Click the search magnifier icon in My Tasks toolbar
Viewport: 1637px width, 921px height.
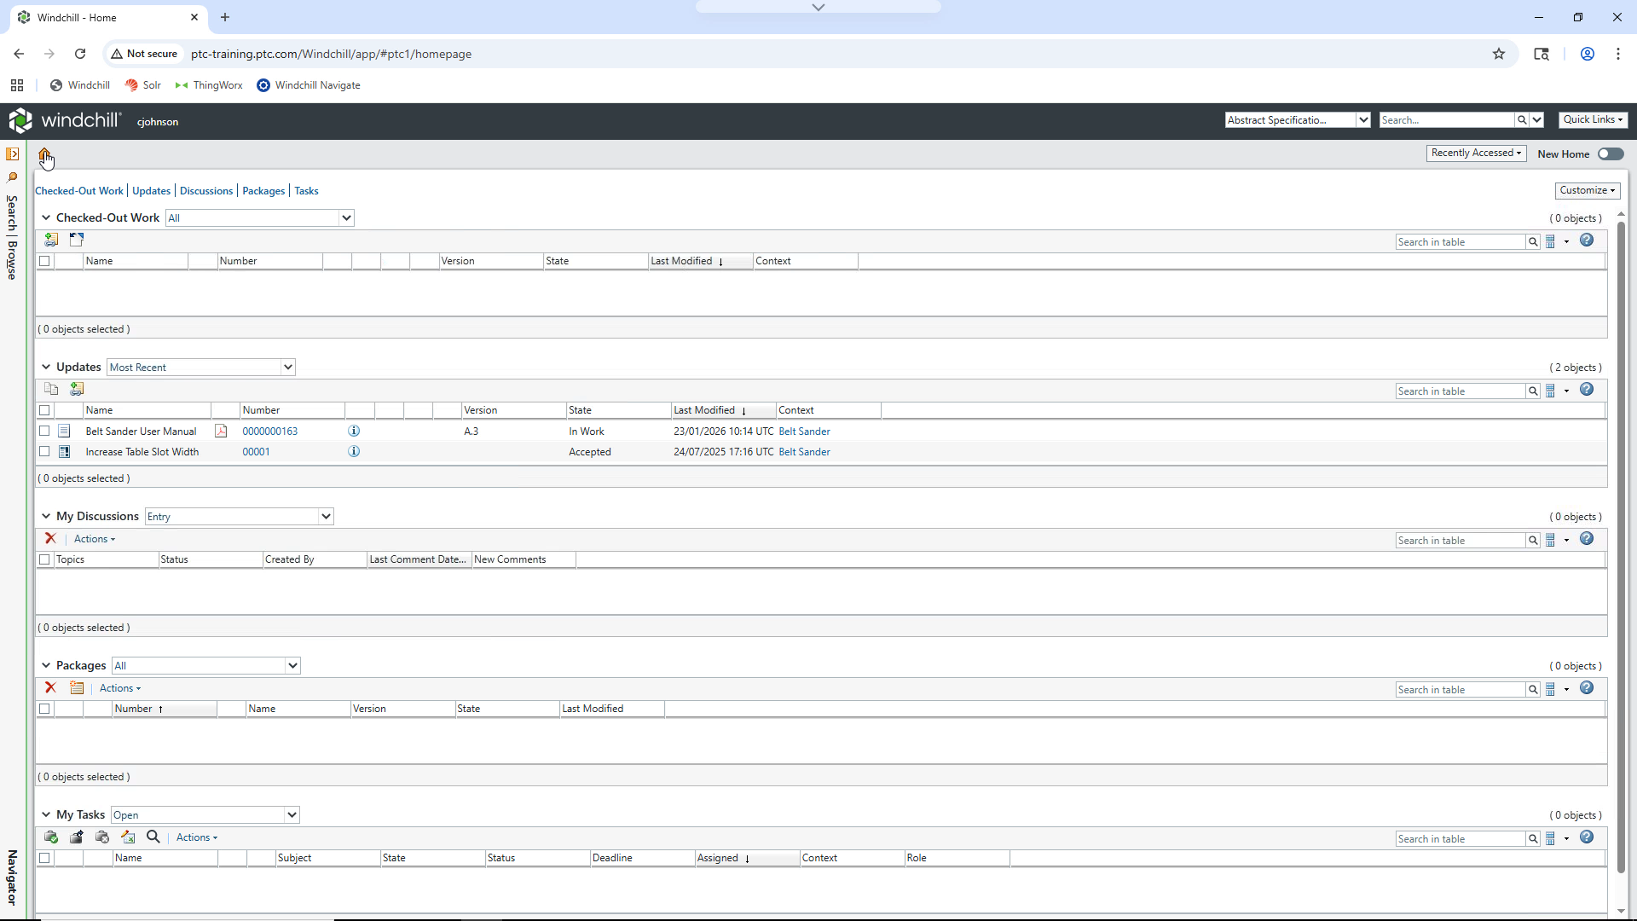click(x=153, y=837)
